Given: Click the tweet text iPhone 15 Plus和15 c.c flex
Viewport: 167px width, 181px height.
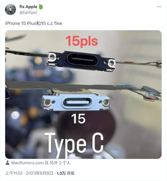Looking at the screenshot, I should point(34,23).
